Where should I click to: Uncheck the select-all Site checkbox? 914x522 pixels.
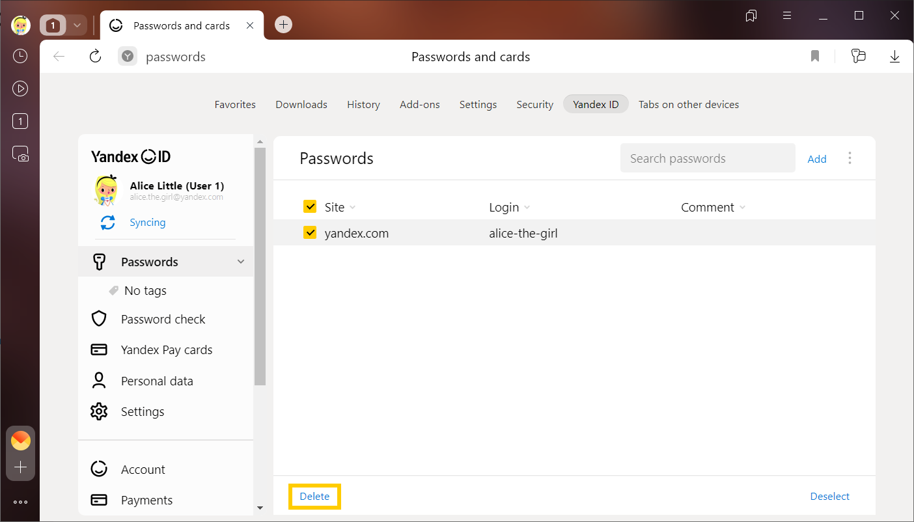(x=310, y=207)
